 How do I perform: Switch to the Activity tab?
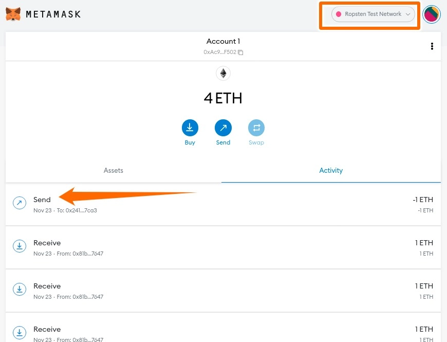(x=331, y=170)
